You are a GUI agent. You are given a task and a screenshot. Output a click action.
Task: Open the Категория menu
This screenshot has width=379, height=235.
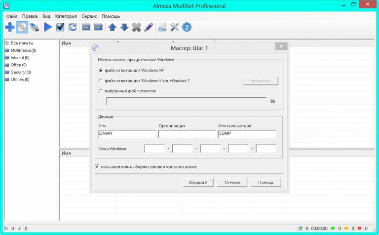pos(66,16)
